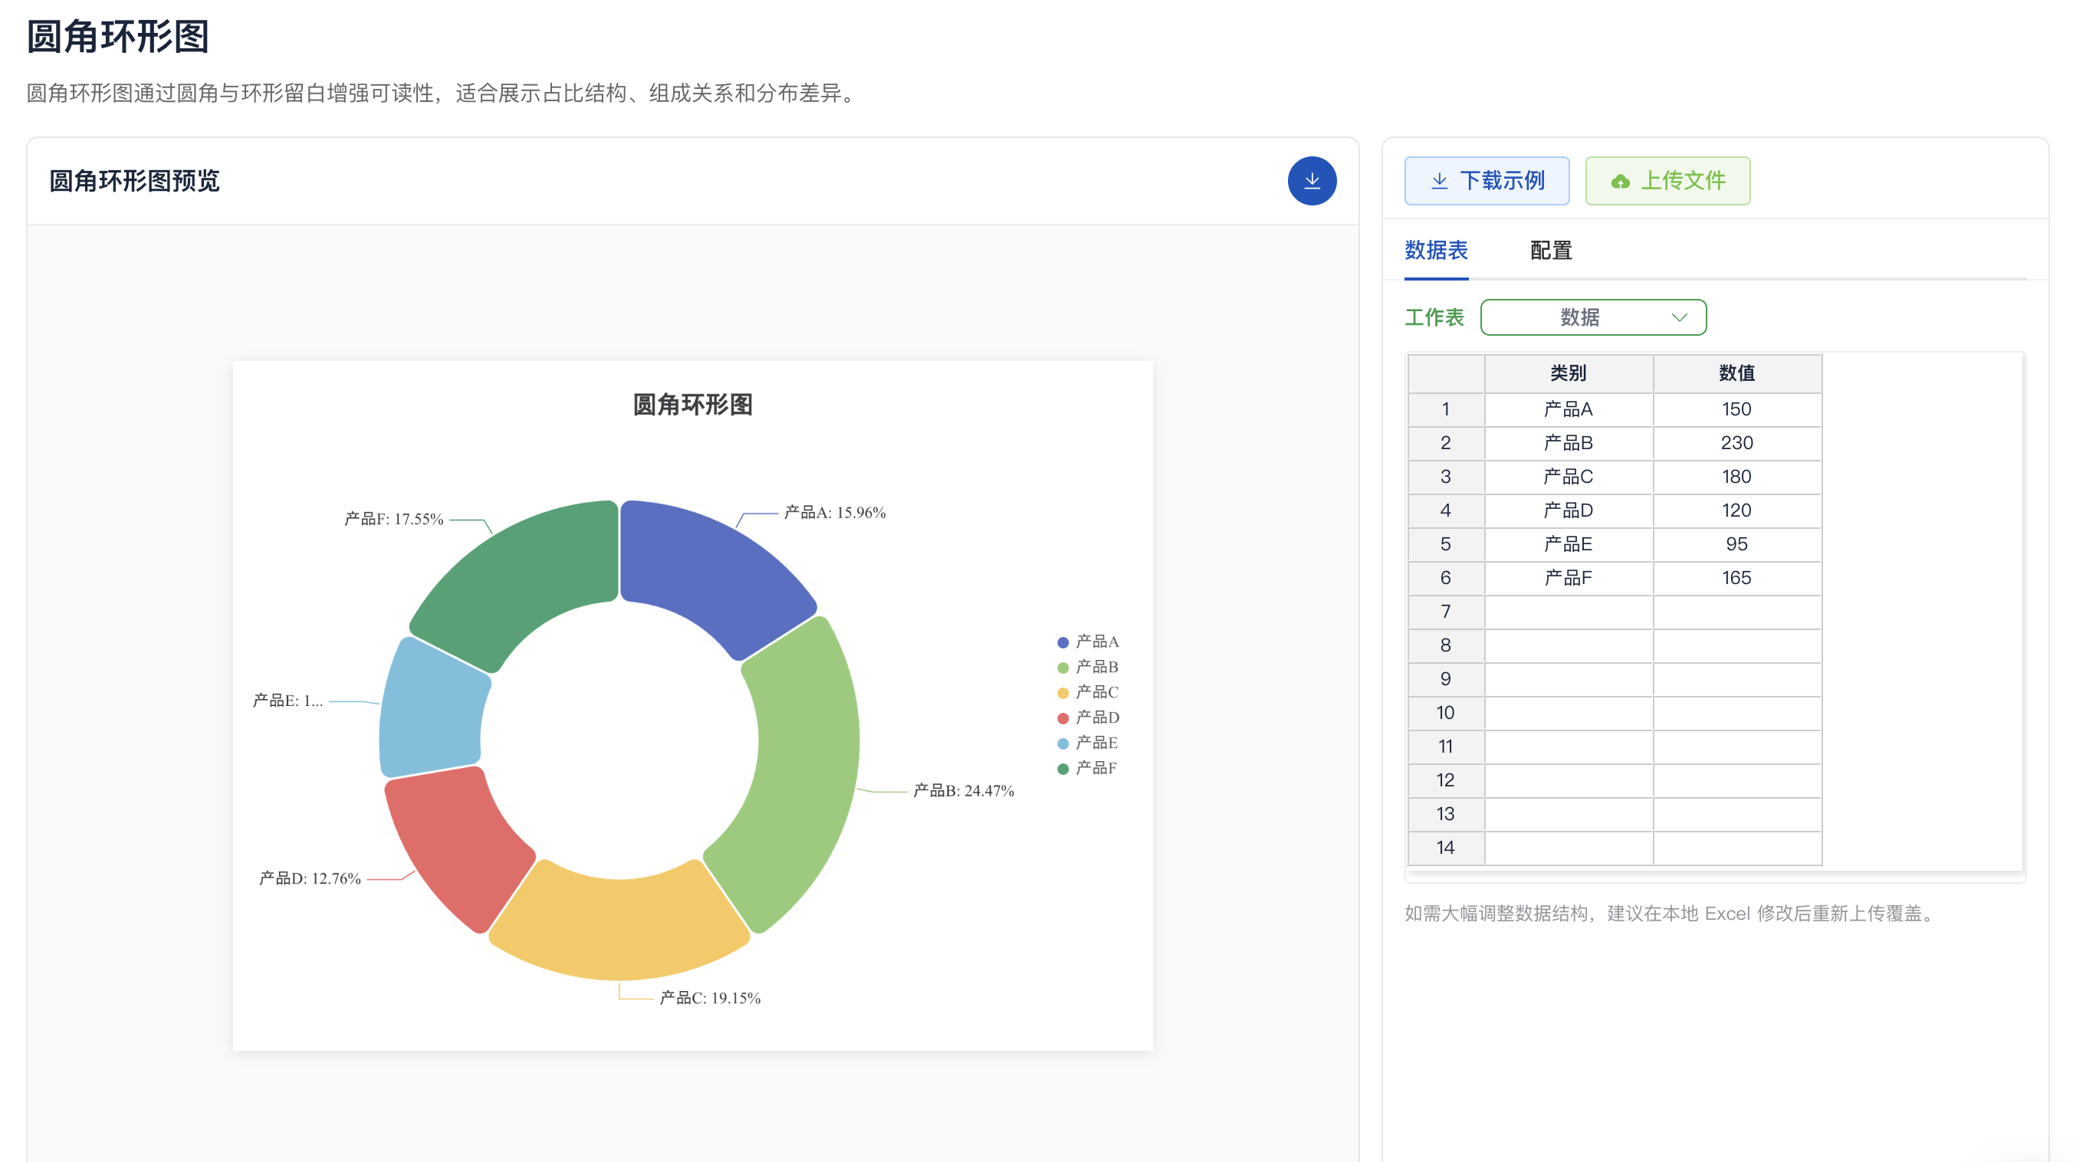Toggle 产品A legend item
Screen dimensions: 2073x1162
pos(1088,642)
